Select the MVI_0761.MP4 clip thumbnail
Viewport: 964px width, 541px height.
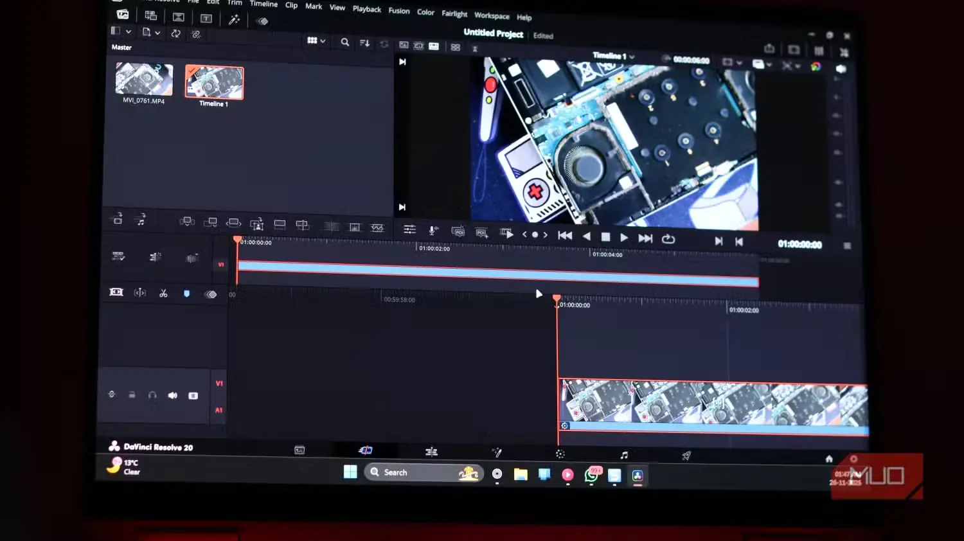(144, 80)
